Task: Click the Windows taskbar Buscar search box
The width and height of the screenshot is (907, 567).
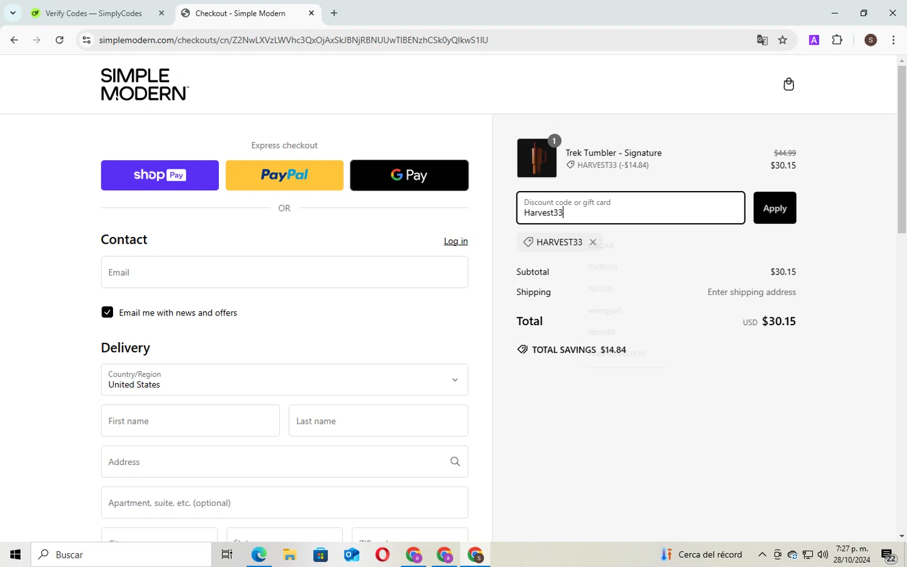Action: 121,554
